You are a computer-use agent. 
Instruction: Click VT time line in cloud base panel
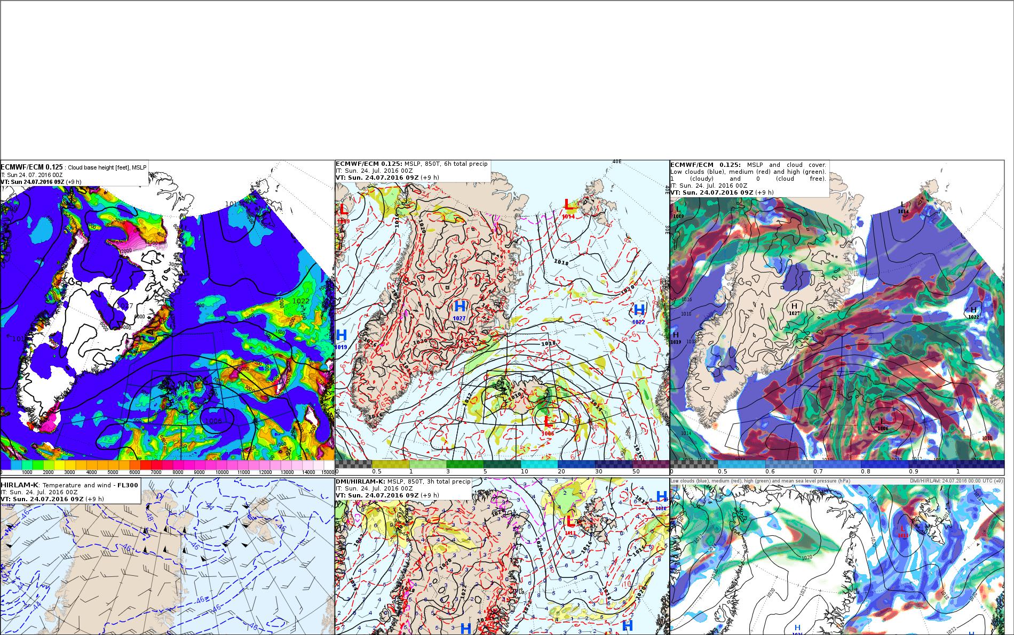point(41,182)
